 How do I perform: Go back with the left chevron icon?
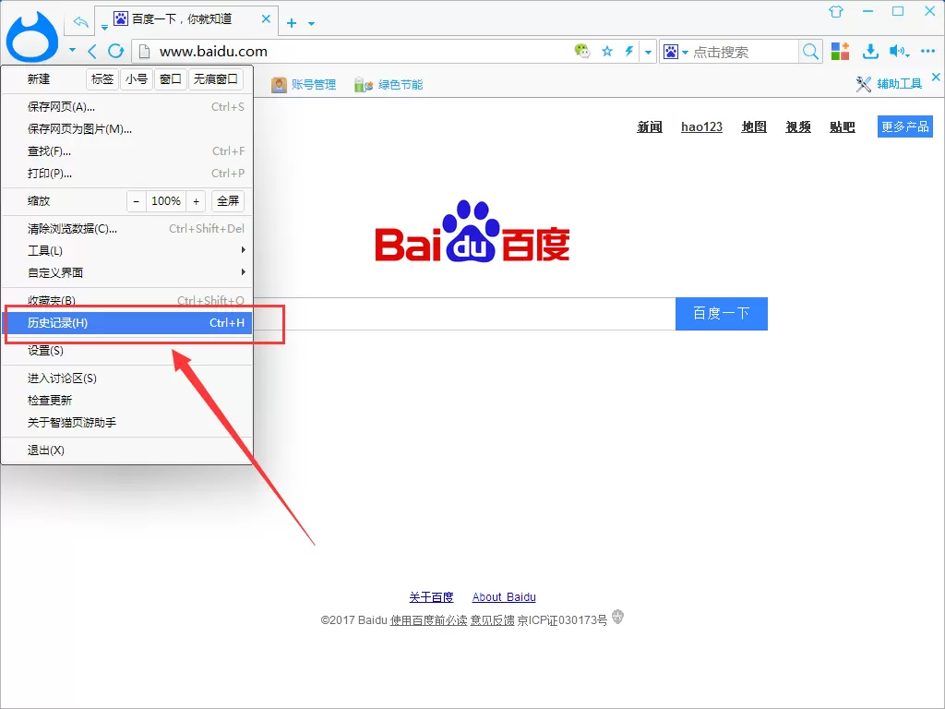pos(91,52)
